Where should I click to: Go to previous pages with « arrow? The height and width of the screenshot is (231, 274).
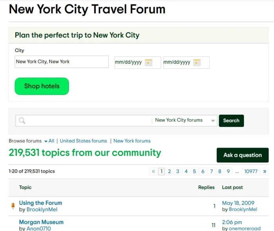[153, 171]
